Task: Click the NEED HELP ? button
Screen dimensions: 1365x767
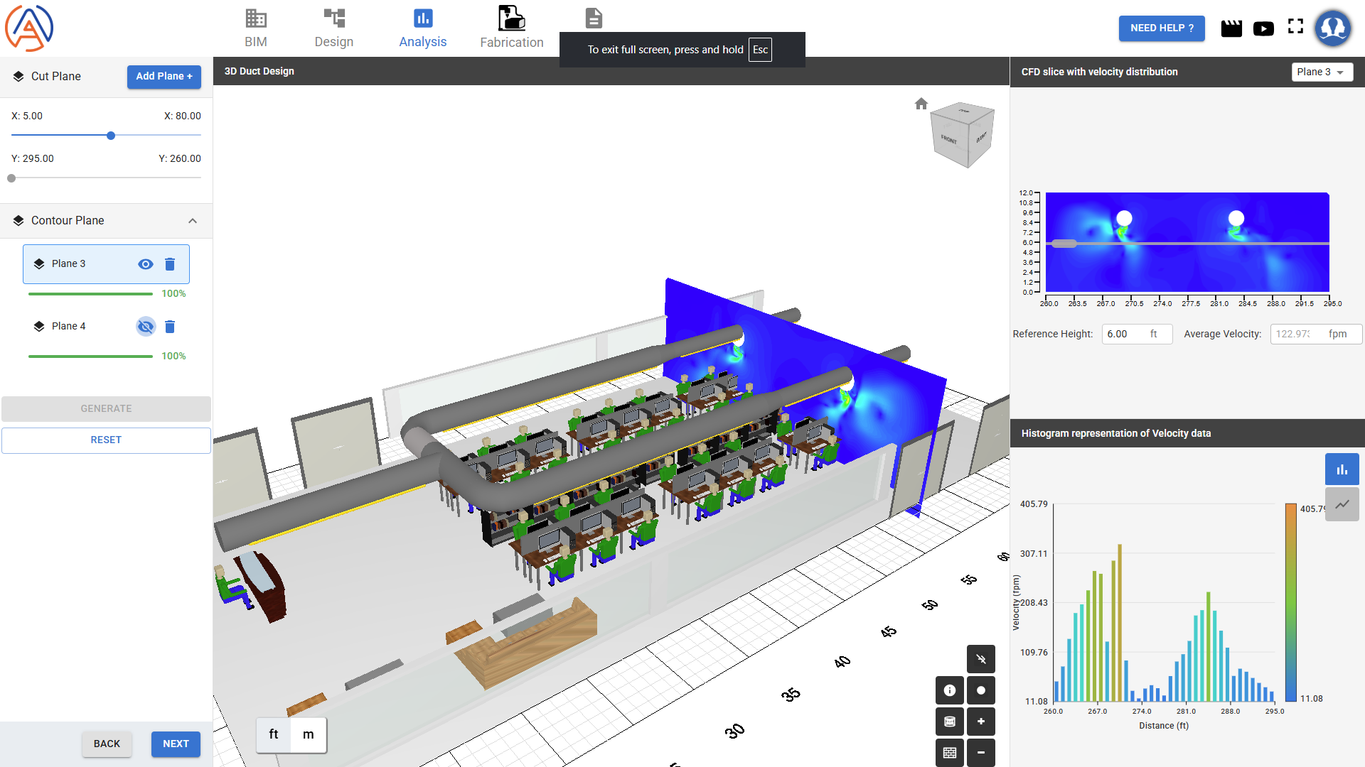Action: pyautogui.click(x=1162, y=28)
